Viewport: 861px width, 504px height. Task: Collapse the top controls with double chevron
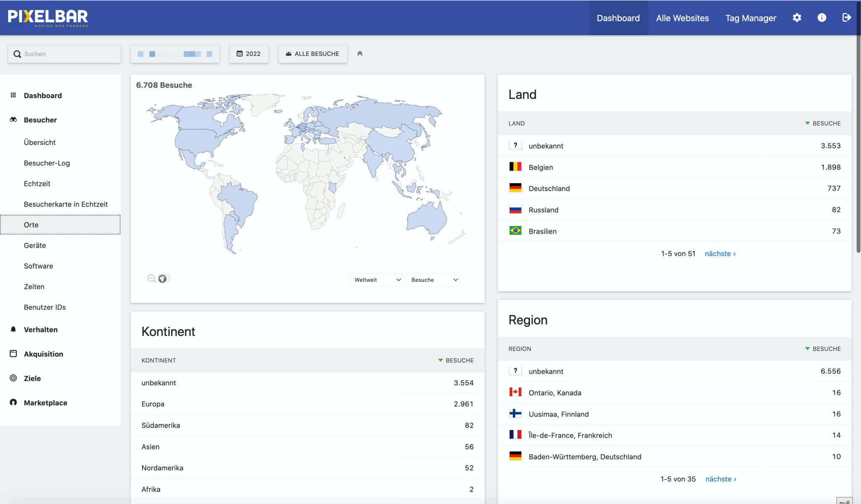point(360,54)
